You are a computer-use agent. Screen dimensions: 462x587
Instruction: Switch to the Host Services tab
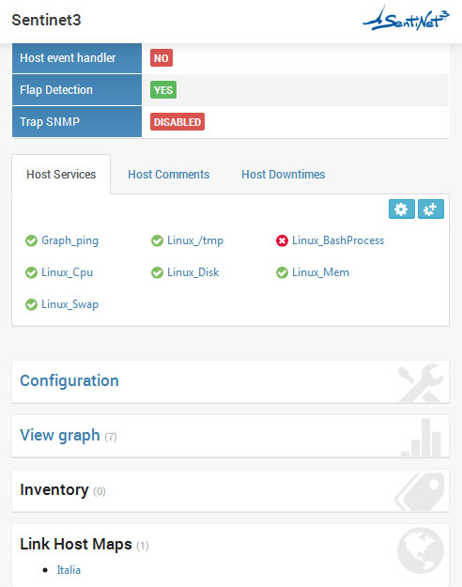pyautogui.click(x=61, y=175)
